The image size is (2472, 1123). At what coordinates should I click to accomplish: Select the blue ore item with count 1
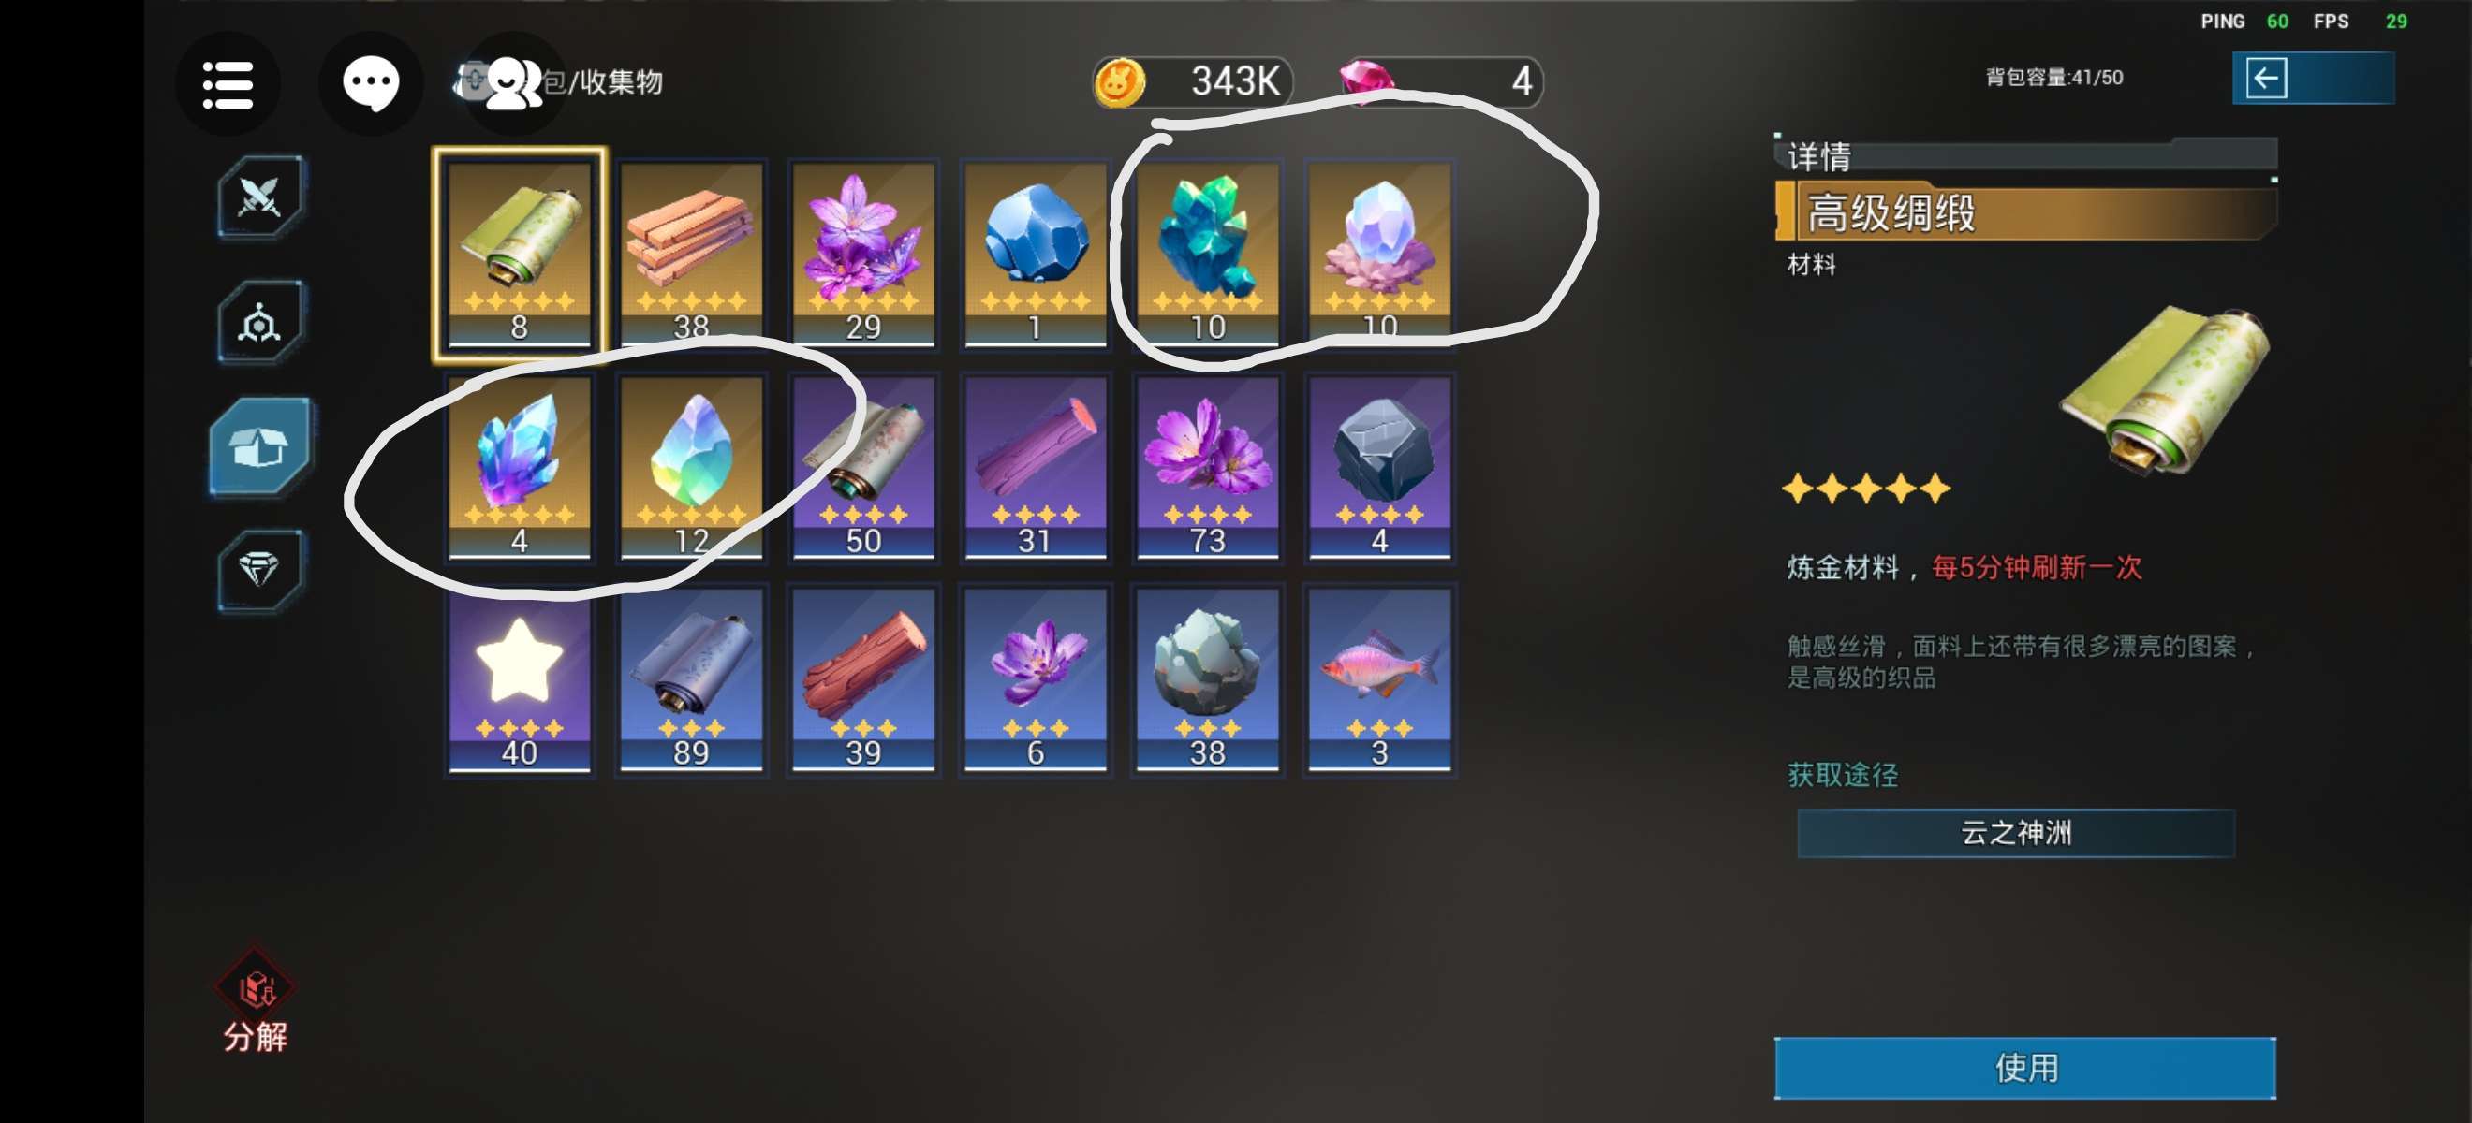point(1036,255)
